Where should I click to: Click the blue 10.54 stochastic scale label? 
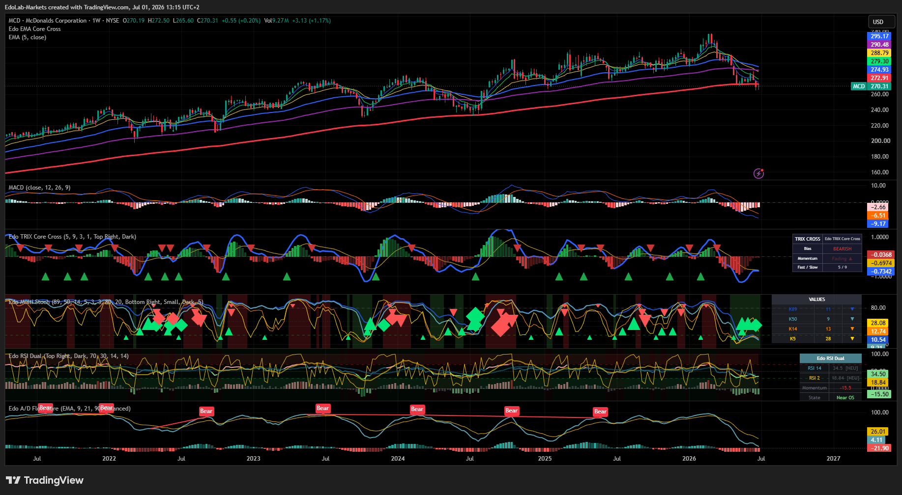[x=878, y=340]
